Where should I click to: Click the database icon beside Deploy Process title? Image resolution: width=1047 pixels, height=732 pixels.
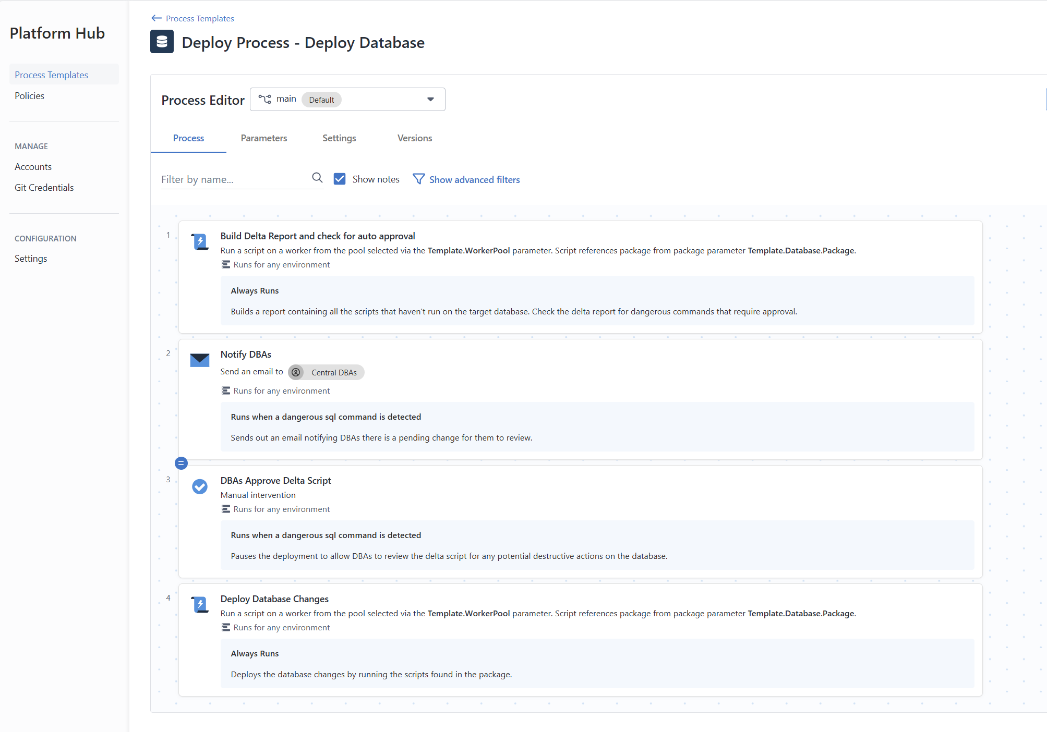162,42
